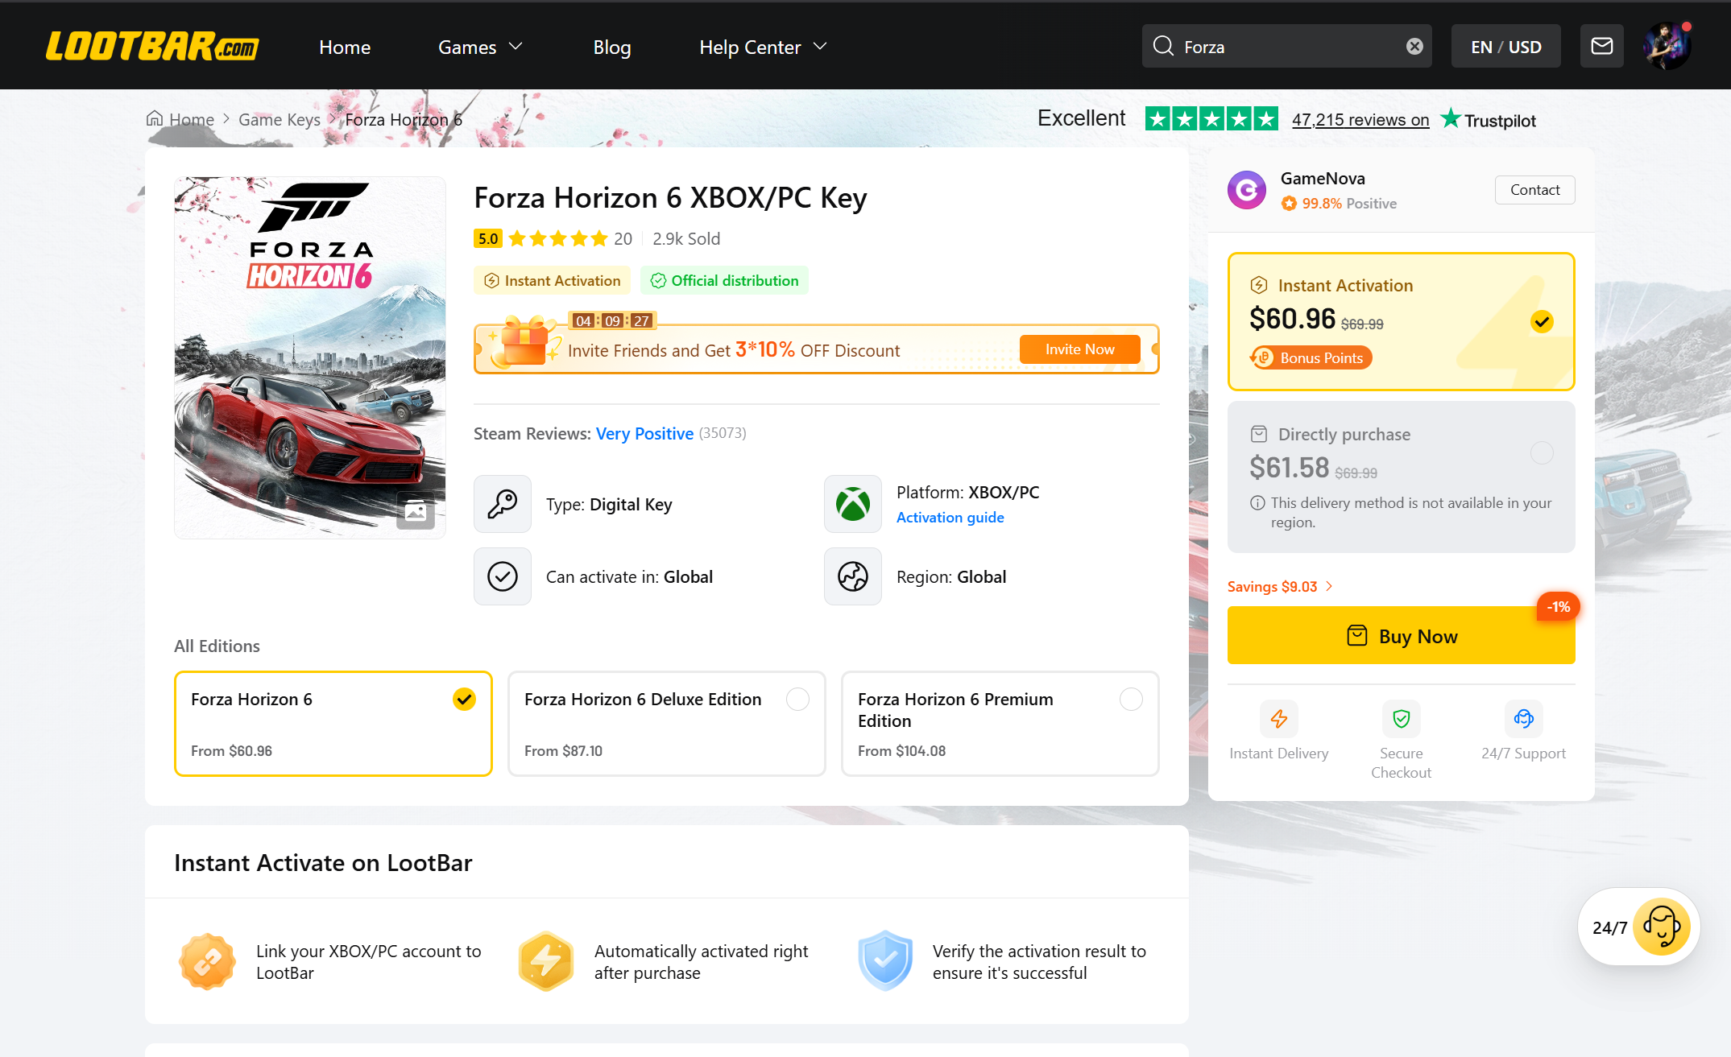Open the user profile avatar

[x=1667, y=46]
